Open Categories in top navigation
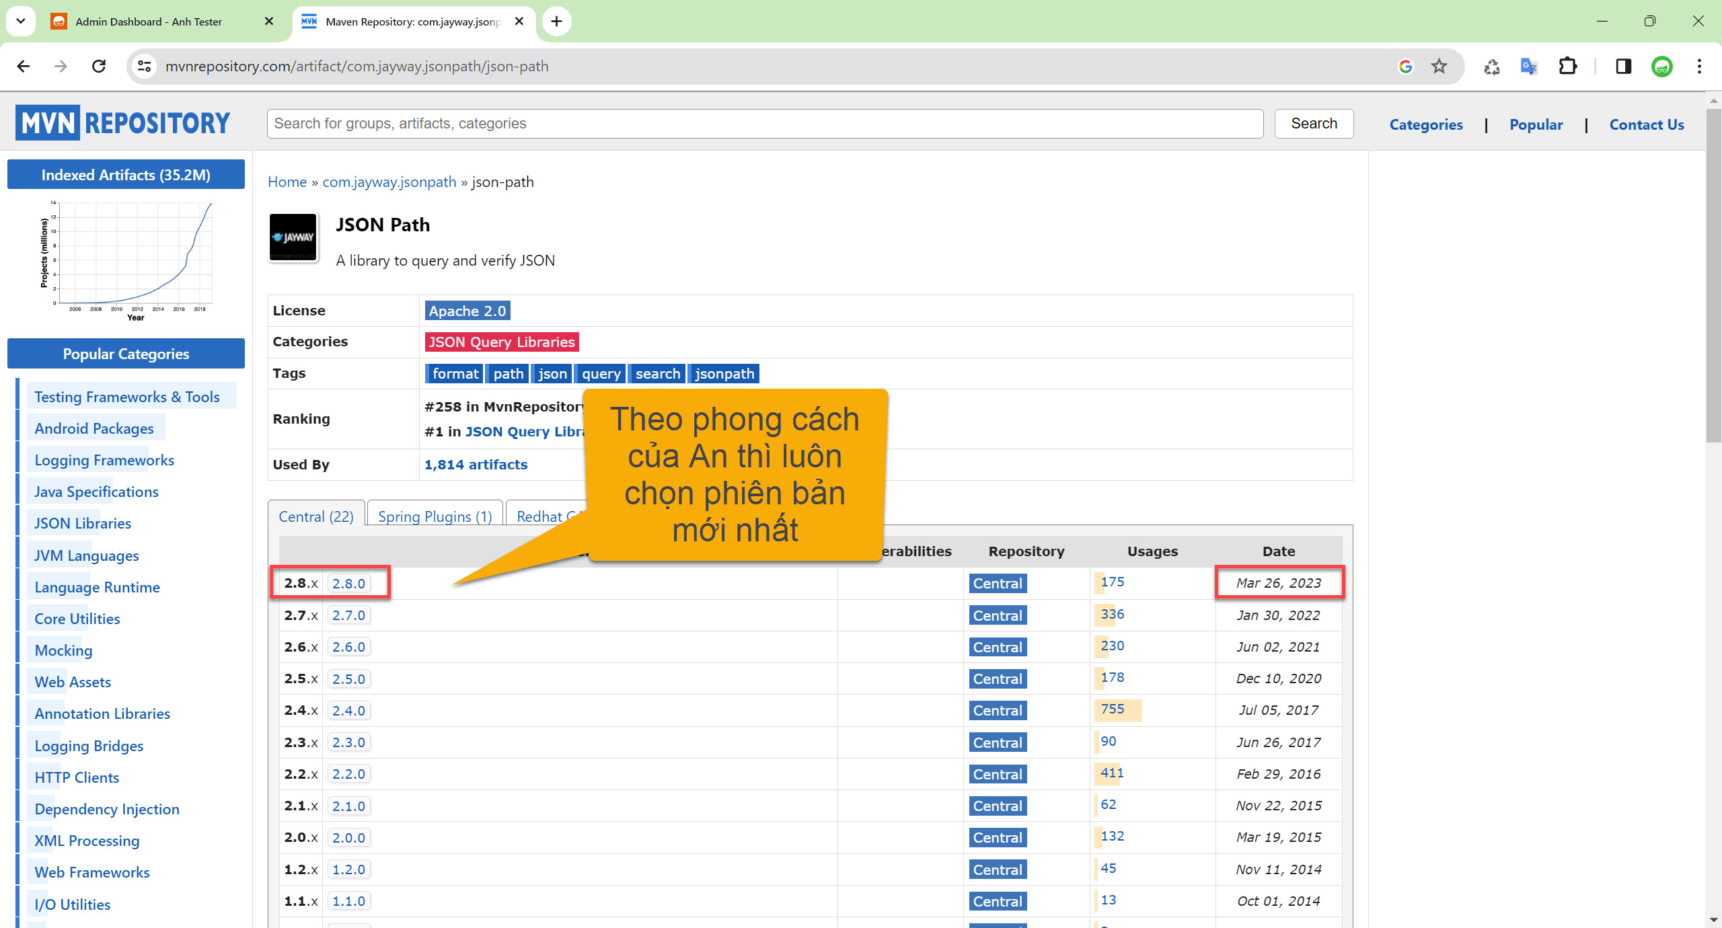This screenshot has height=928, width=1722. 1426,124
